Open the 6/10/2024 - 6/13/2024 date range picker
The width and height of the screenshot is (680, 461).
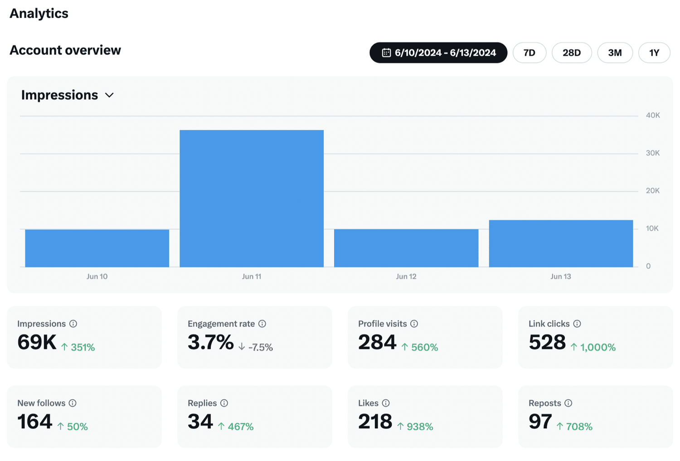(438, 53)
